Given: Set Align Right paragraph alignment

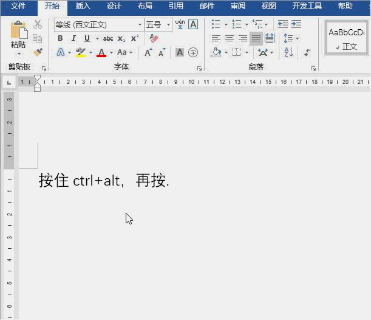Looking at the screenshot, I should [243, 38].
